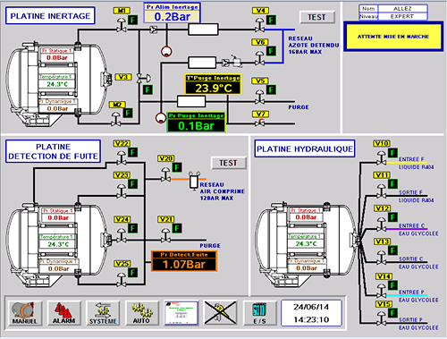Open the MANUEL mode screen
This screenshot has height=339, width=447.
click(25, 313)
